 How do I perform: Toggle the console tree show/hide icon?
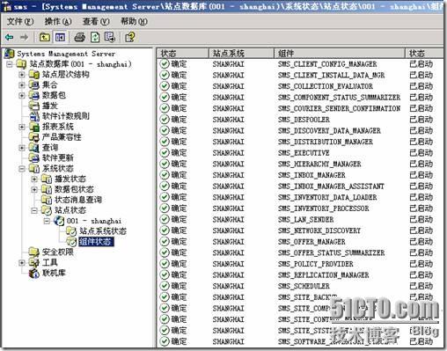(x=60, y=37)
